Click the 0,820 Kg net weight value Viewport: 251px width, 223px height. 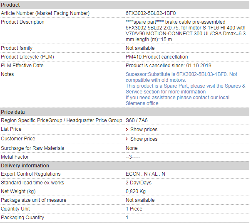tap(136, 191)
